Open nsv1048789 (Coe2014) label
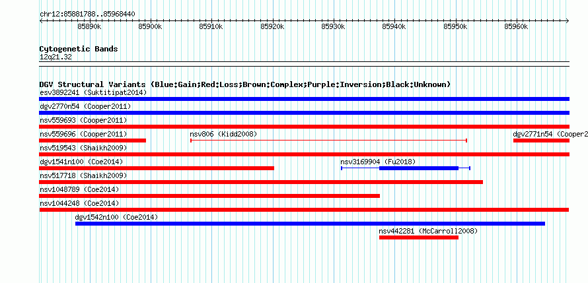The height and width of the screenshot is (283, 588). (x=79, y=189)
